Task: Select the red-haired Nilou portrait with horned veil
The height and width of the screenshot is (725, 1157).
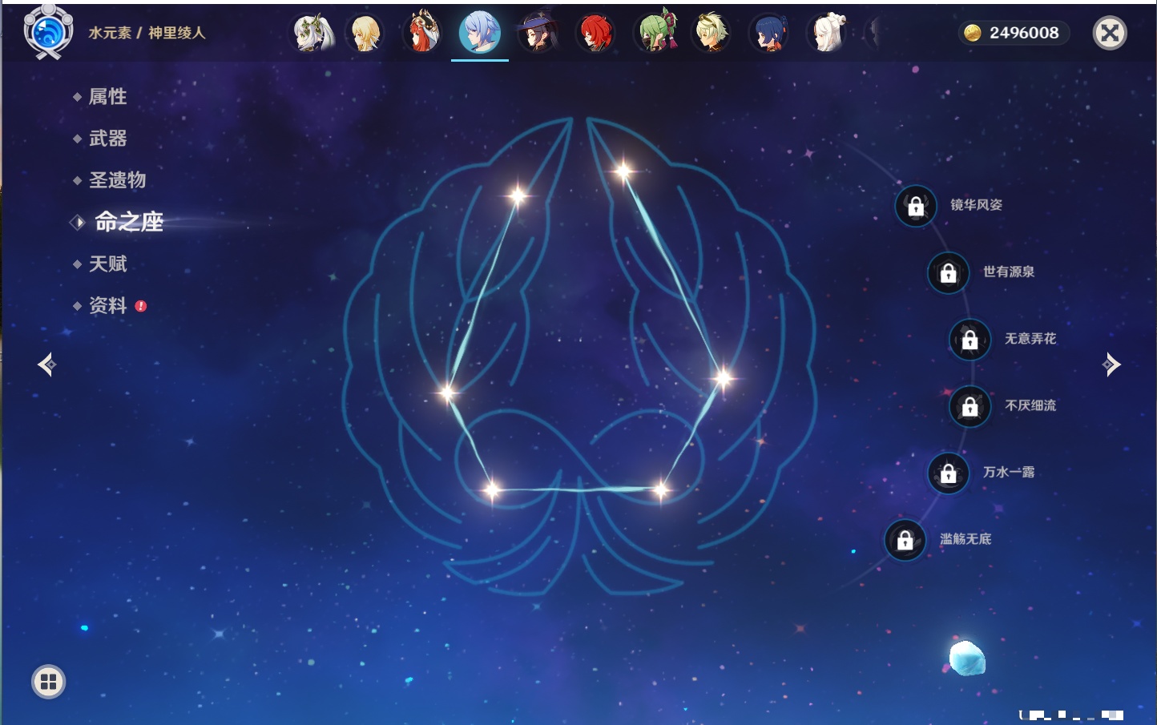Action: point(424,32)
